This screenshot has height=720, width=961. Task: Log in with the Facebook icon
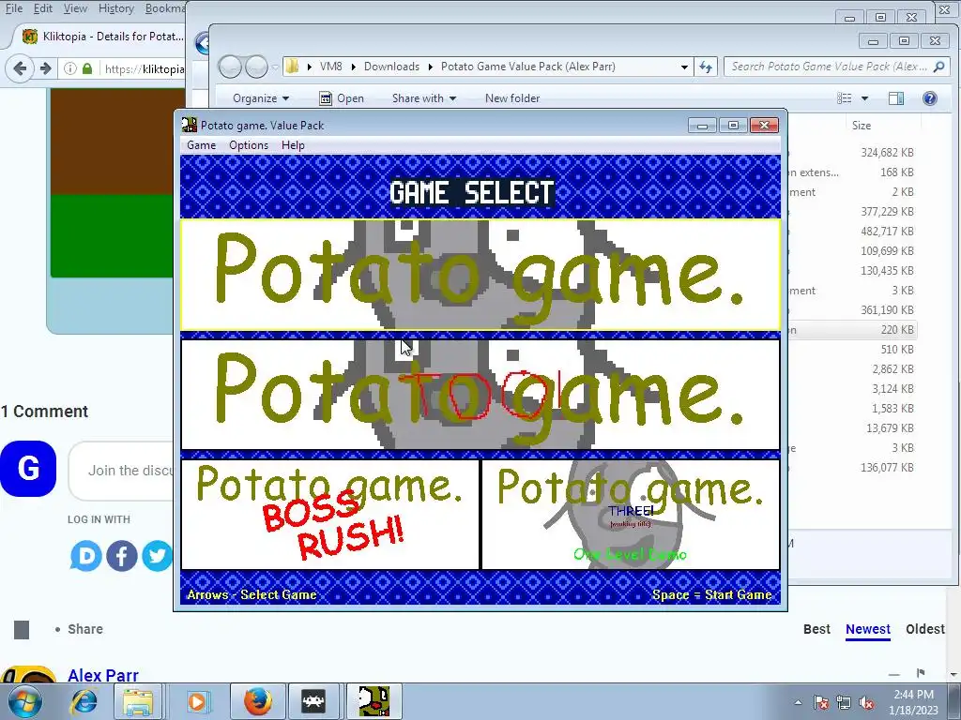click(122, 556)
